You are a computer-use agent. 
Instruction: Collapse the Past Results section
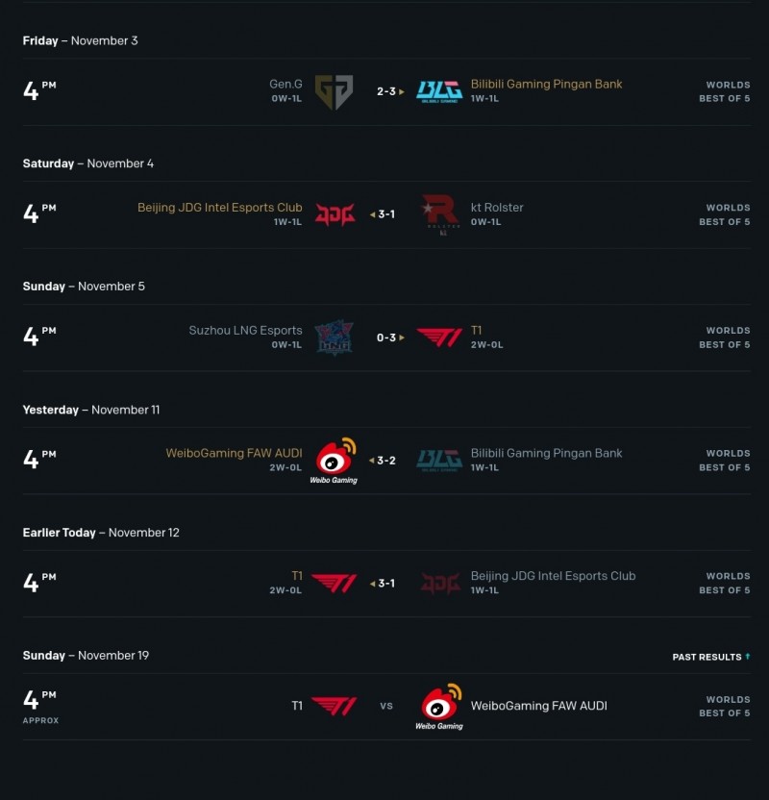click(711, 658)
